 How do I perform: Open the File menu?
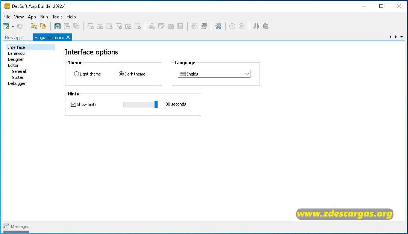coord(6,17)
